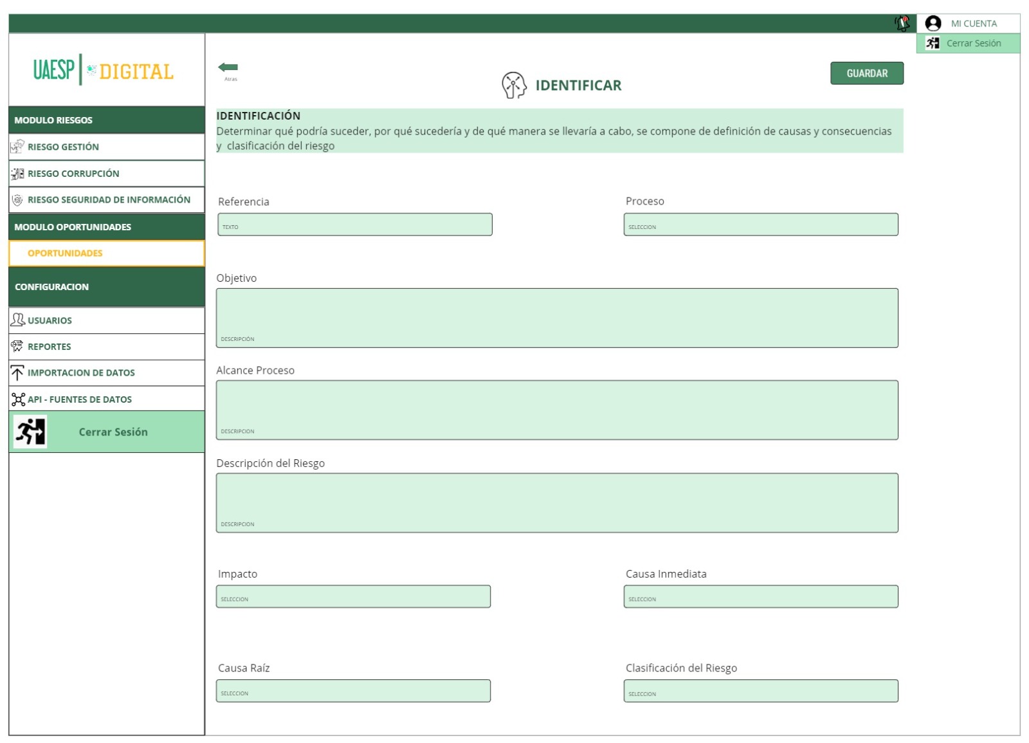Screen dimensions: 1029x743
Task: Select Oportunidades in the sidebar
Action: [x=107, y=253]
